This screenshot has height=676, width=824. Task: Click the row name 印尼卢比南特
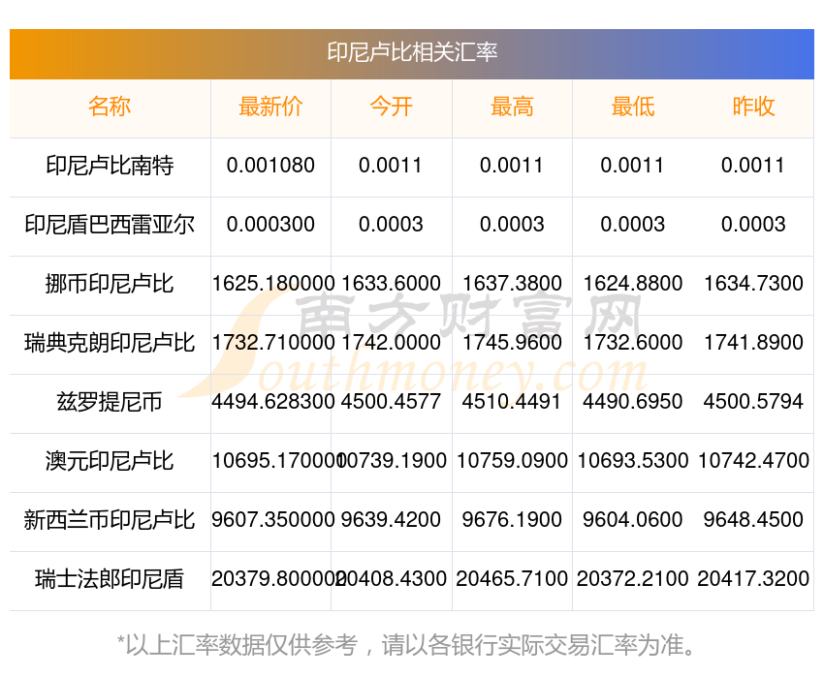click(110, 166)
